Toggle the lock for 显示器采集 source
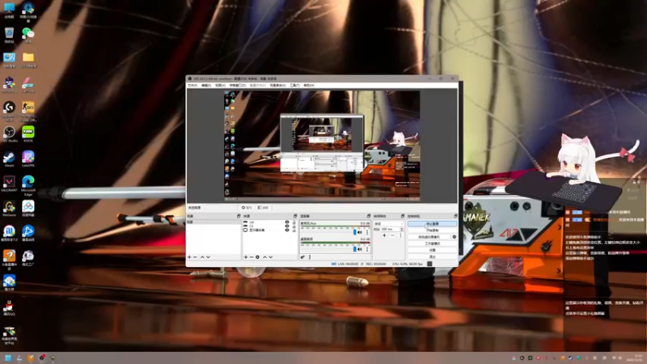 click(294, 231)
